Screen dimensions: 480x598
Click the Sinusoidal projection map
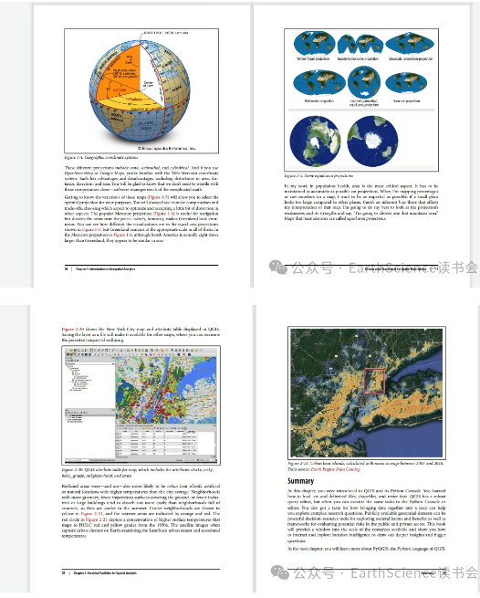point(410,44)
